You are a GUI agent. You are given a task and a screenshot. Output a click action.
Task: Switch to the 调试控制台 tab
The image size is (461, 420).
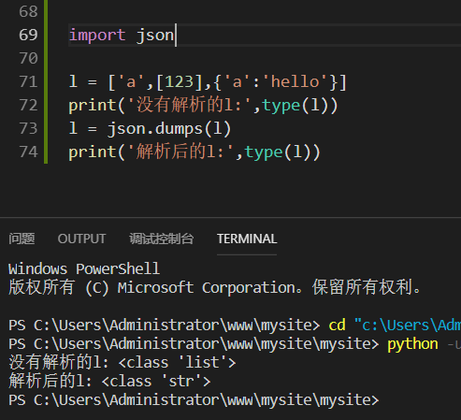point(162,239)
